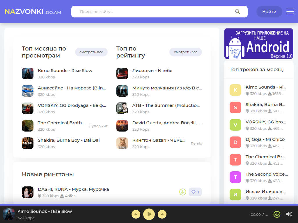Mute the player volume
This screenshot has height=223, width=298.
click(289, 214)
